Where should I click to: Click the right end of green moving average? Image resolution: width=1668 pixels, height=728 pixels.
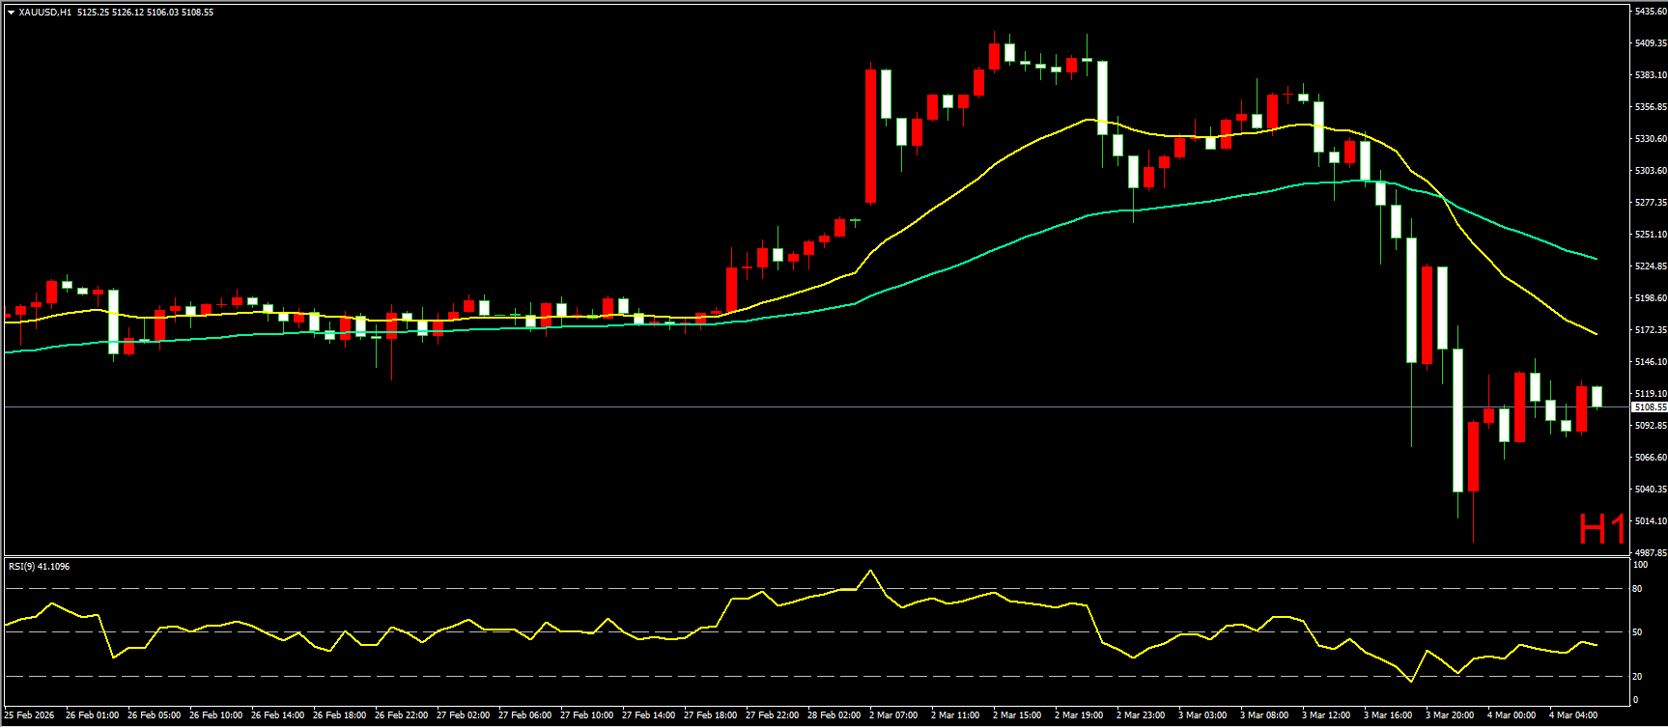(1595, 259)
